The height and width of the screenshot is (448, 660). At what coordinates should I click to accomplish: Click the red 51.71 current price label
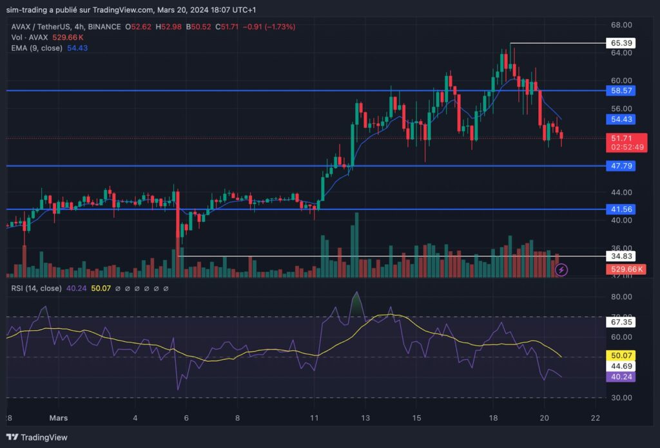(x=626, y=142)
